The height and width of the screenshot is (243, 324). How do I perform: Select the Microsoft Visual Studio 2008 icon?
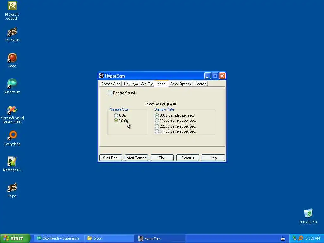(x=12, y=115)
